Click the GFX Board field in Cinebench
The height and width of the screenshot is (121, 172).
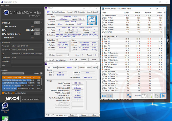[x=27, y=61]
